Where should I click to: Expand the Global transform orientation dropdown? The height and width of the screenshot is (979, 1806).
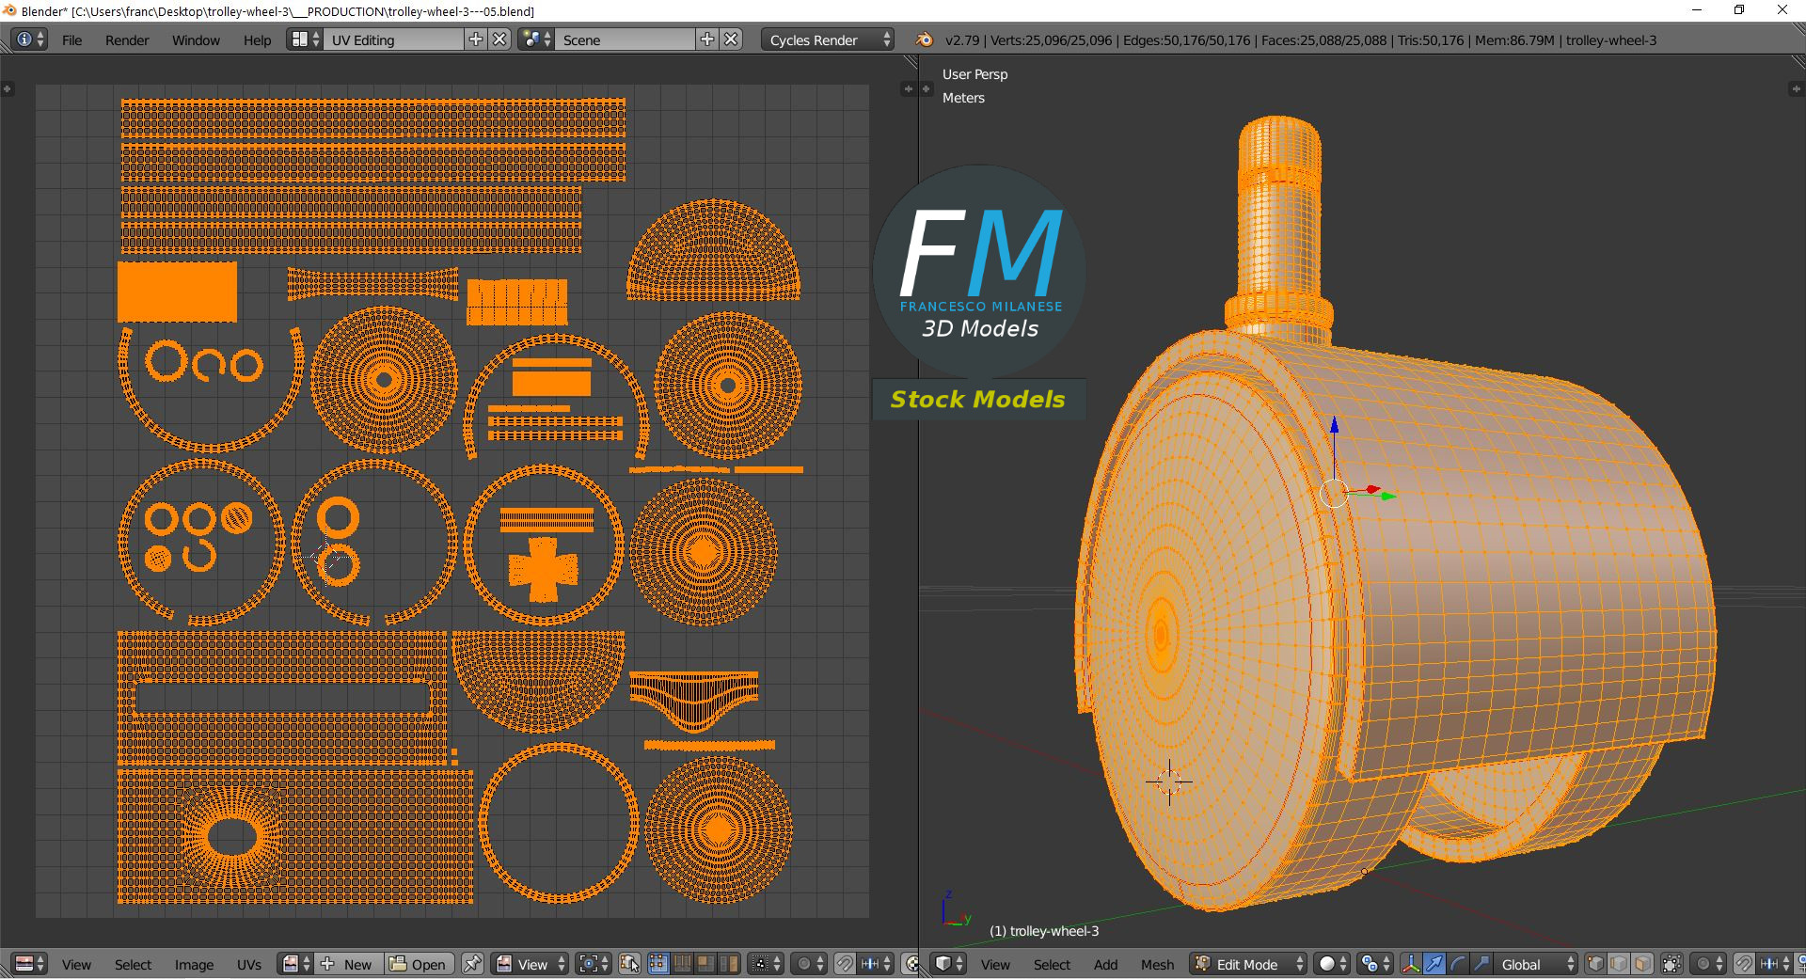[1537, 964]
